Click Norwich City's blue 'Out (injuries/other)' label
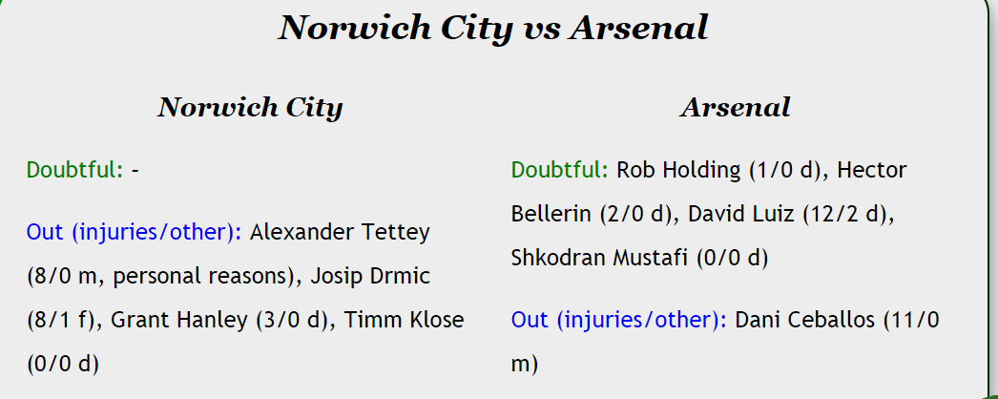998x399 pixels. [x=135, y=232]
